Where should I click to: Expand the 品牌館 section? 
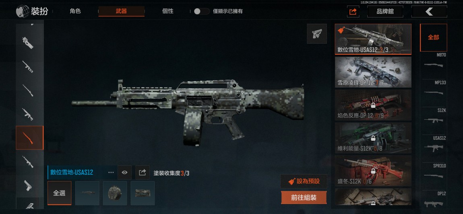tap(385, 12)
